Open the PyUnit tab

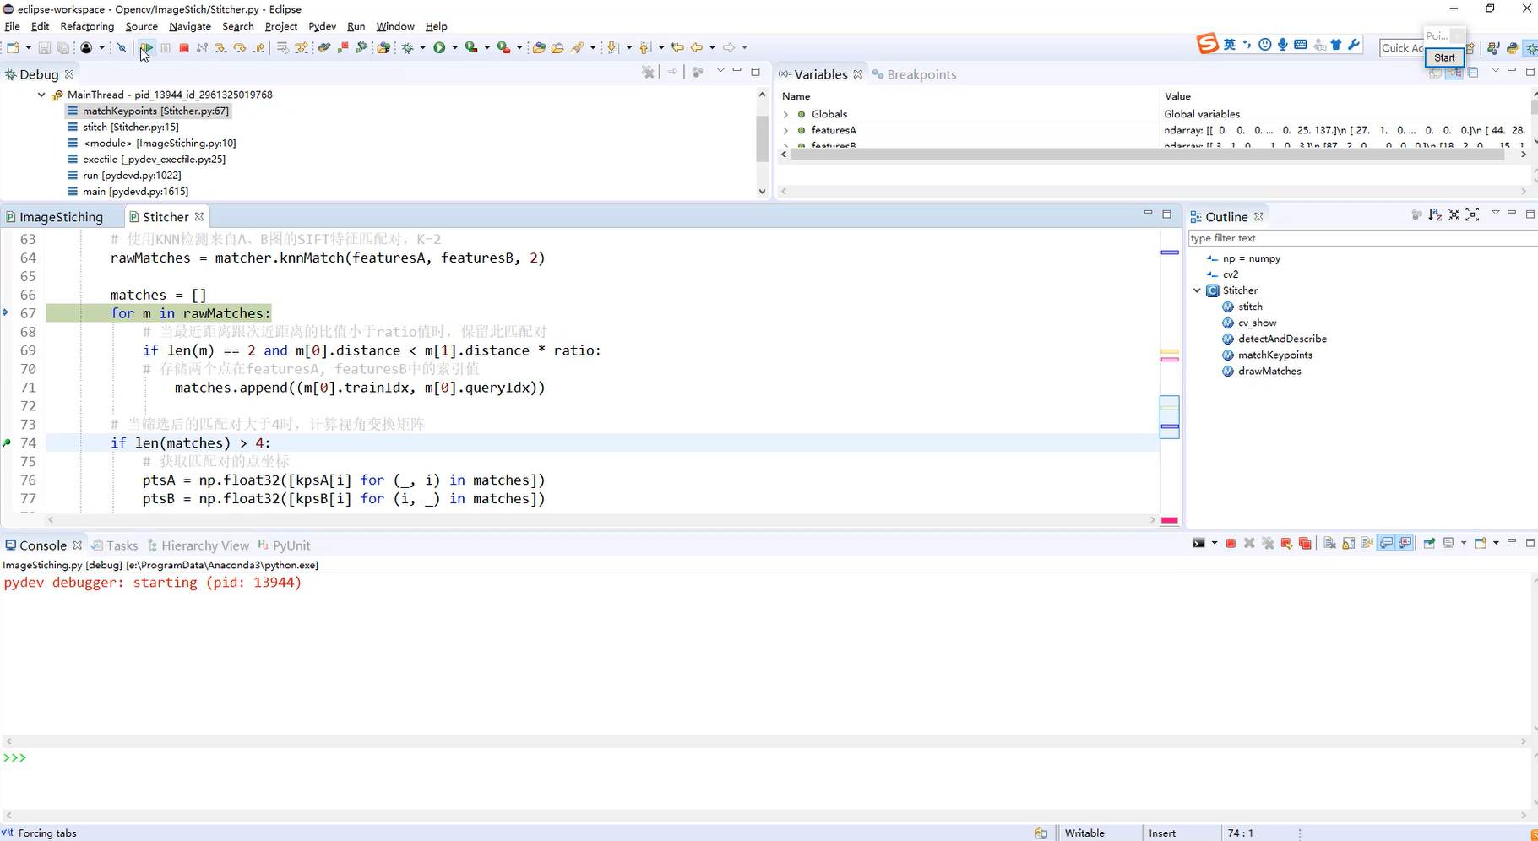[284, 545]
